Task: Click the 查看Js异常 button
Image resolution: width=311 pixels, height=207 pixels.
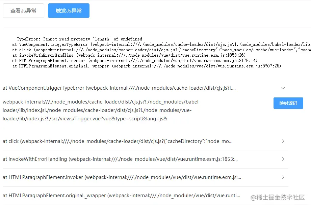Action: click(x=23, y=11)
